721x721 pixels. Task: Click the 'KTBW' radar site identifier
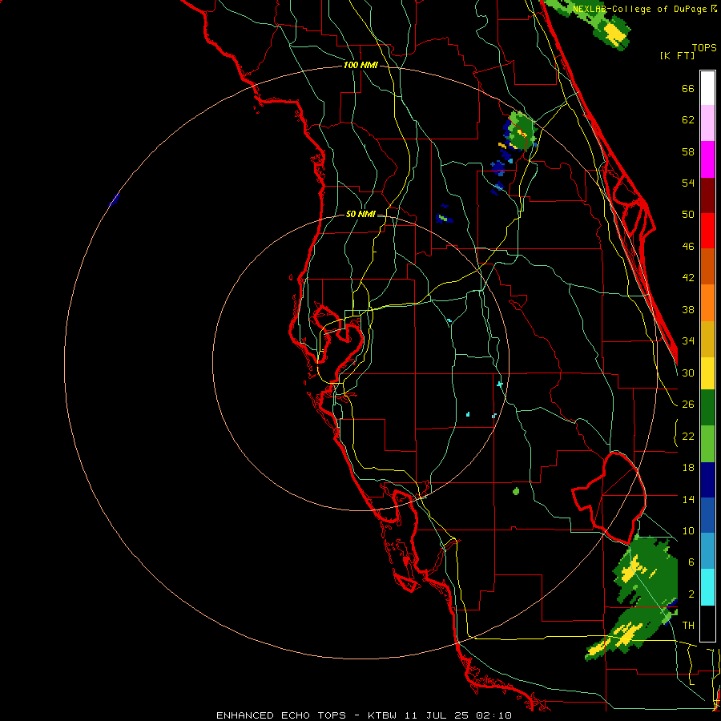coord(382,715)
